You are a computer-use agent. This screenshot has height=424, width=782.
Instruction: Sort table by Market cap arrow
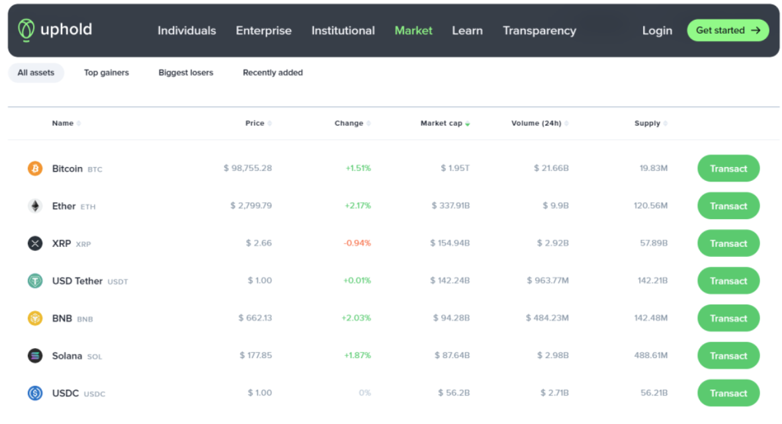tap(467, 124)
